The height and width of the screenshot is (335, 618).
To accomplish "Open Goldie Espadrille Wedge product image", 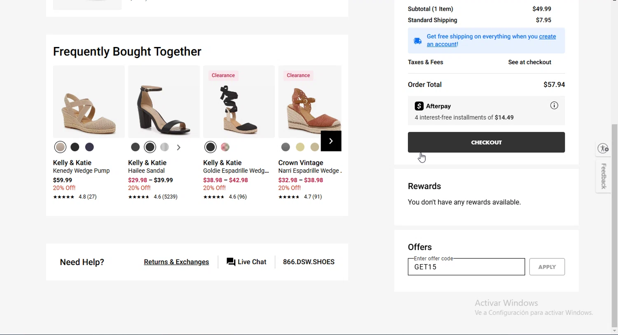I will (x=239, y=102).
